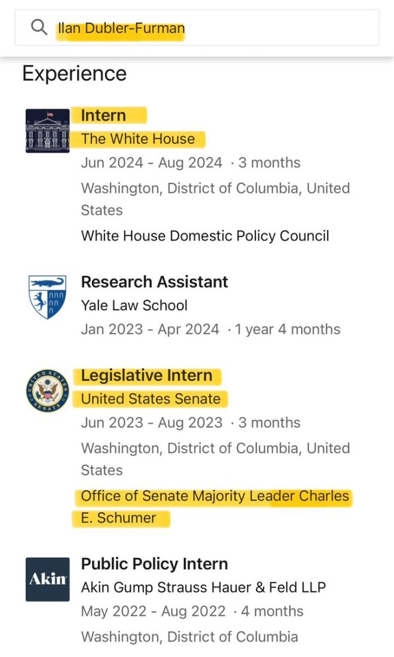Open the Public Policy Intern position title

tap(155, 564)
